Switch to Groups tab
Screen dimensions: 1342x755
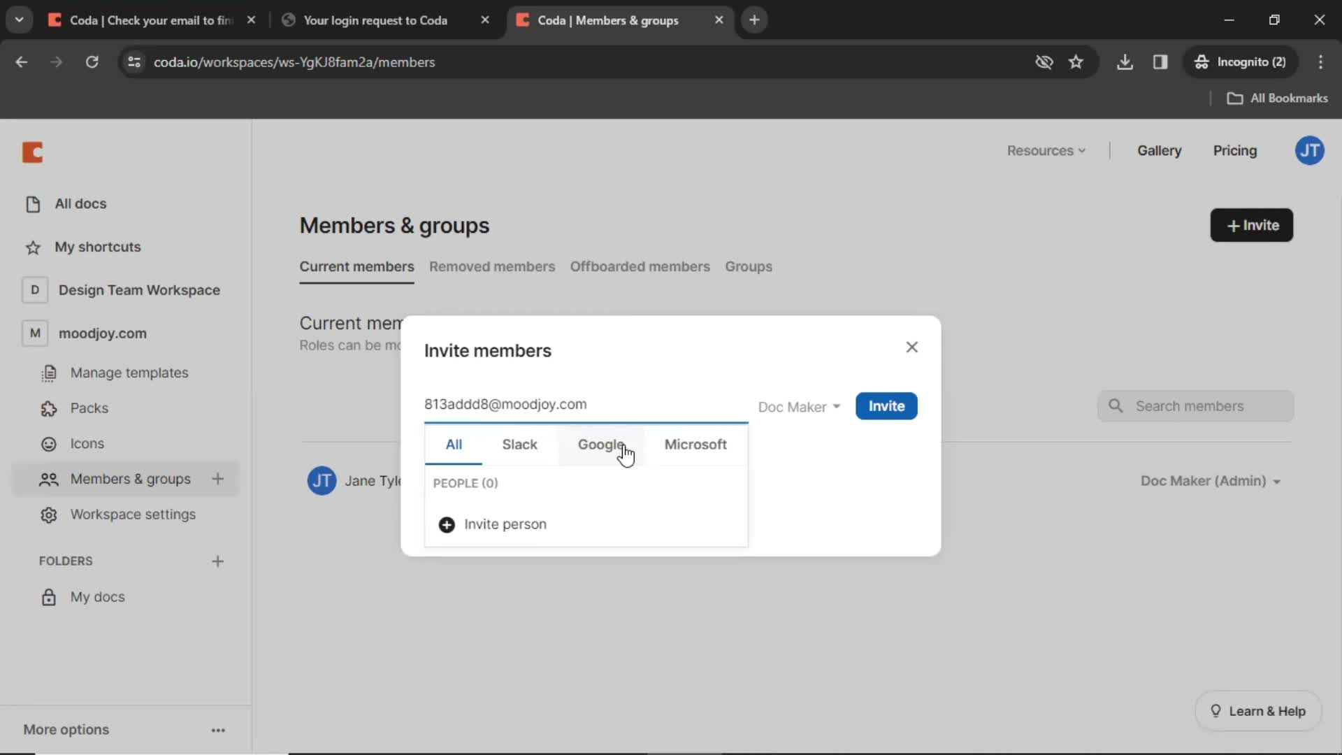pos(748,266)
